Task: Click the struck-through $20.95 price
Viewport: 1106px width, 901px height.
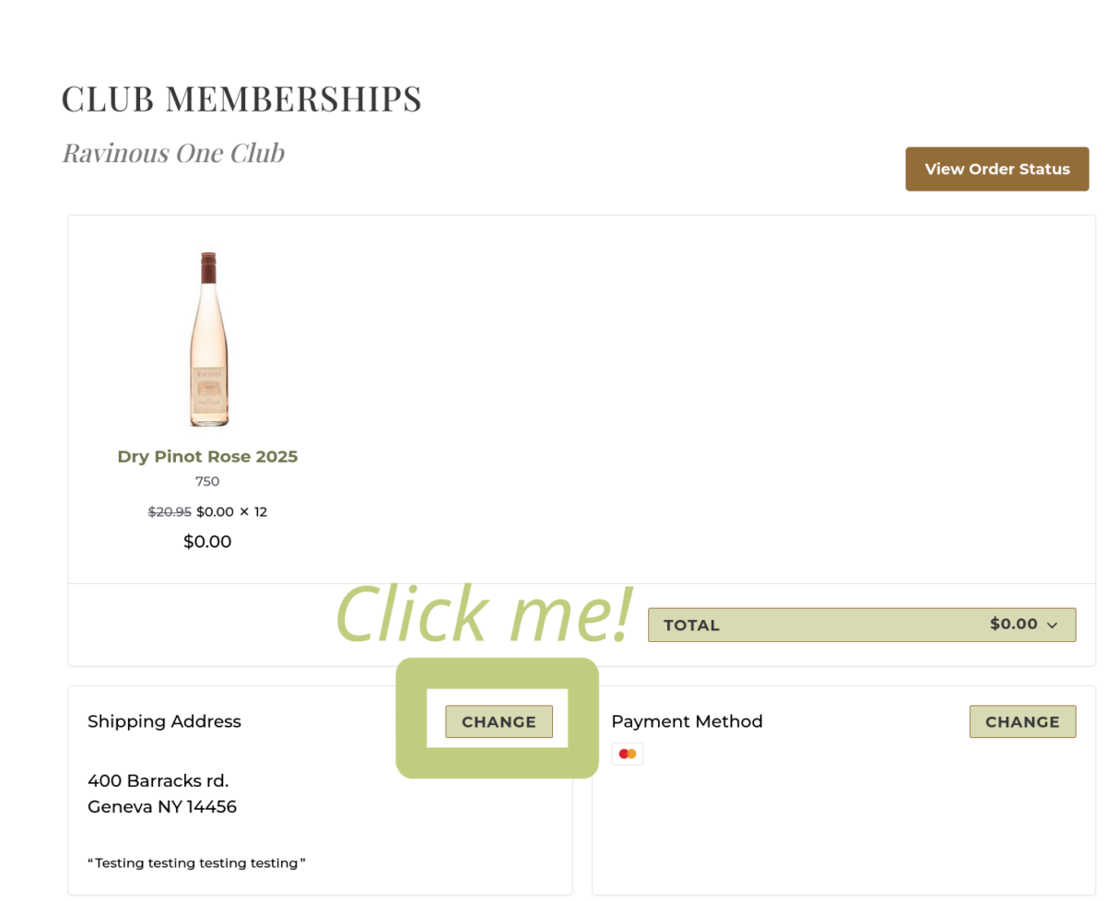Action: [x=170, y=511]
